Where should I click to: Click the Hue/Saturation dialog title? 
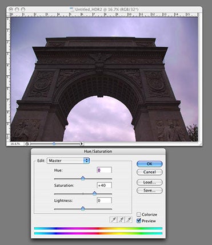98,152
